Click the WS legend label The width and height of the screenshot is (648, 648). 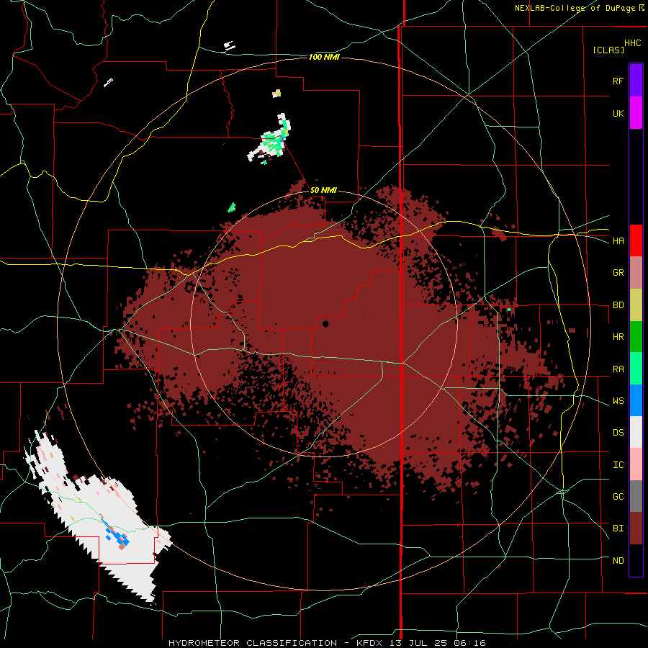coord(618,401)
